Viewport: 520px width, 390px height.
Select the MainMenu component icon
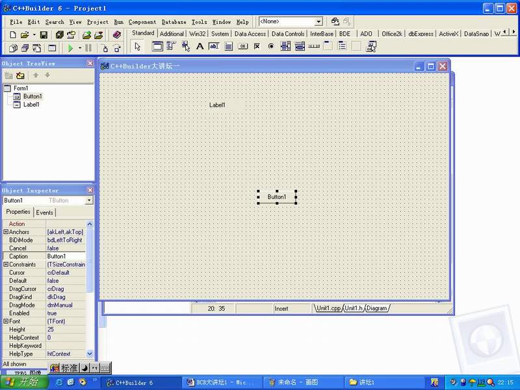point(171,46)
